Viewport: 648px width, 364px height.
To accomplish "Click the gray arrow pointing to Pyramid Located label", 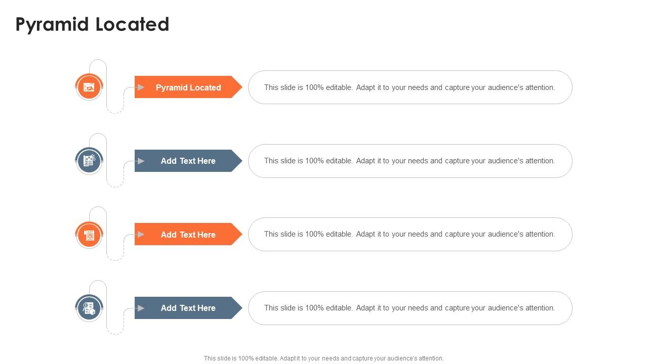I will (141, 87).
